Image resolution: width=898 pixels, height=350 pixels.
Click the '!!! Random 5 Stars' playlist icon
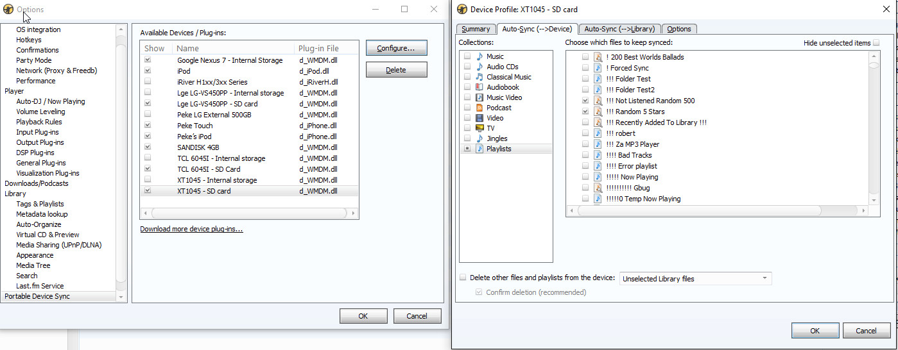598,112
